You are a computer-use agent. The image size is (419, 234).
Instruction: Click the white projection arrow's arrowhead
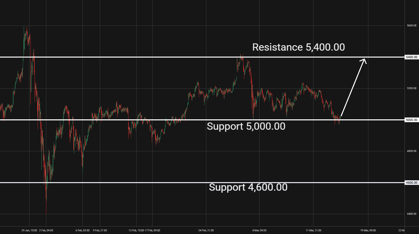[x=364, y=60]
